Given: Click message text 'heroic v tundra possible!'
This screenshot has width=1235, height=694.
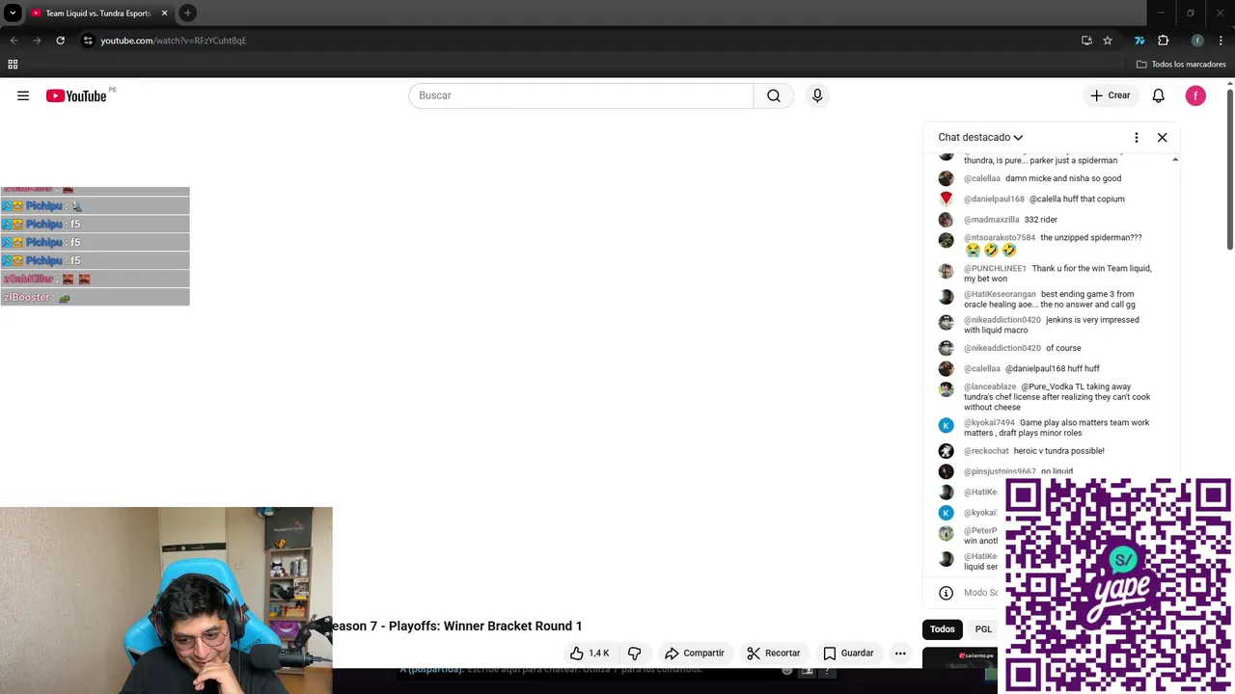Looking at the screenshot, I should 1058,451.
